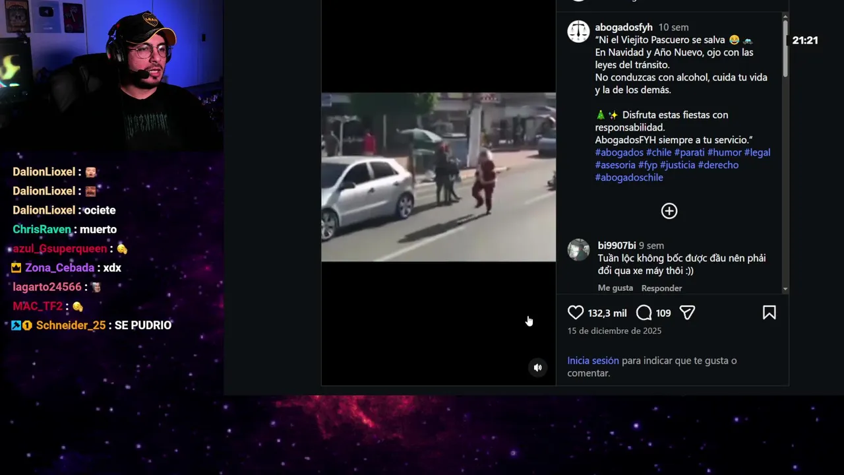844x475 pixels.
Task: Open the abogadosfyh profile picture
Action: click(578, 32)
